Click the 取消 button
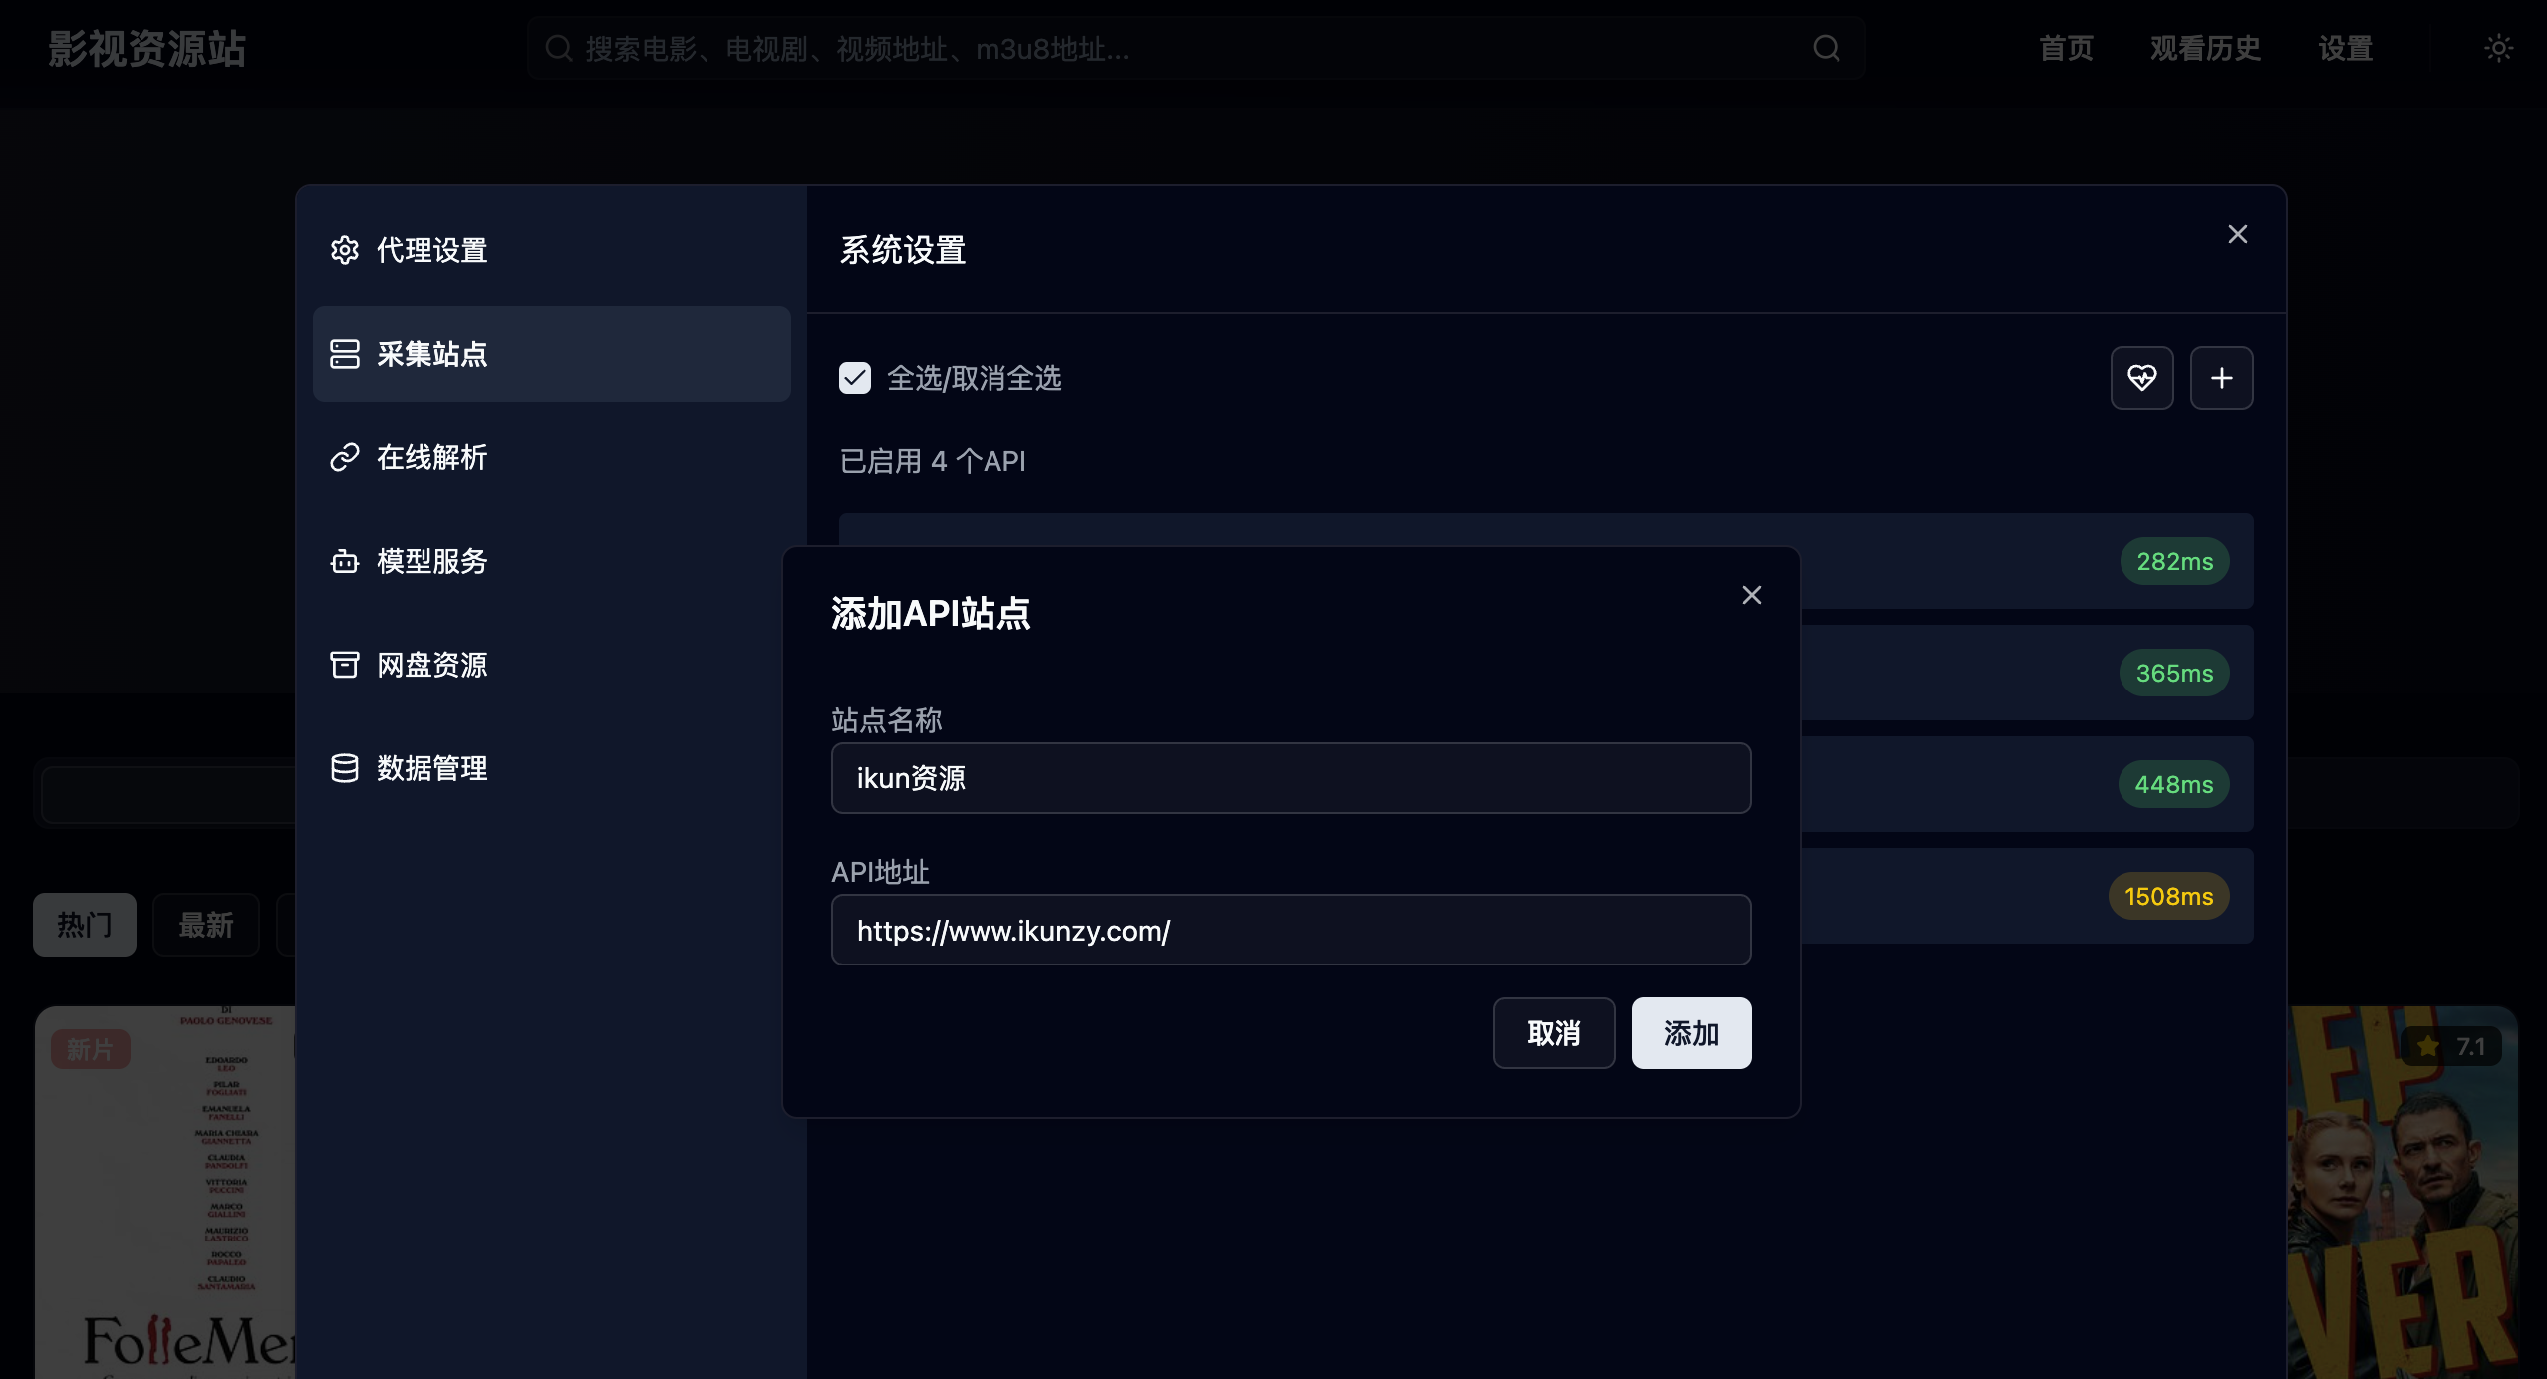Viewport: 2547px width, 1379px height. (1555, 1033)
